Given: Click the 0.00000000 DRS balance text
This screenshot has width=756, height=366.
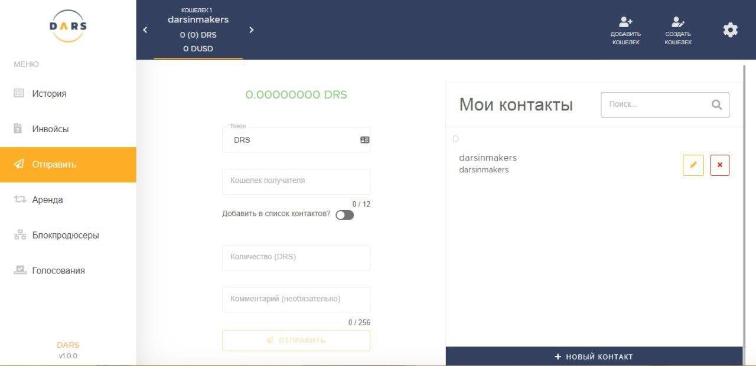Looking at the screenshot, I should pos(296,94).
